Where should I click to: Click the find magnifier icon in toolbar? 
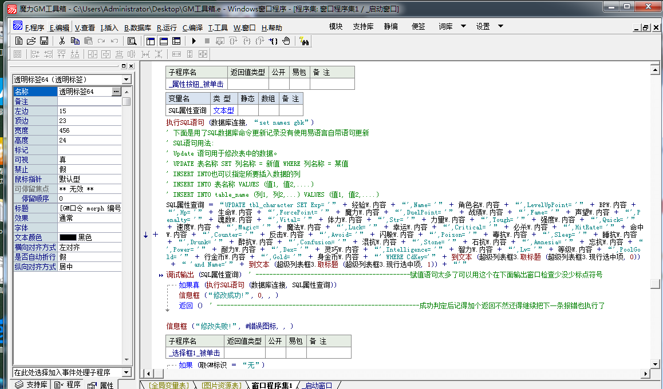[132, 41]
